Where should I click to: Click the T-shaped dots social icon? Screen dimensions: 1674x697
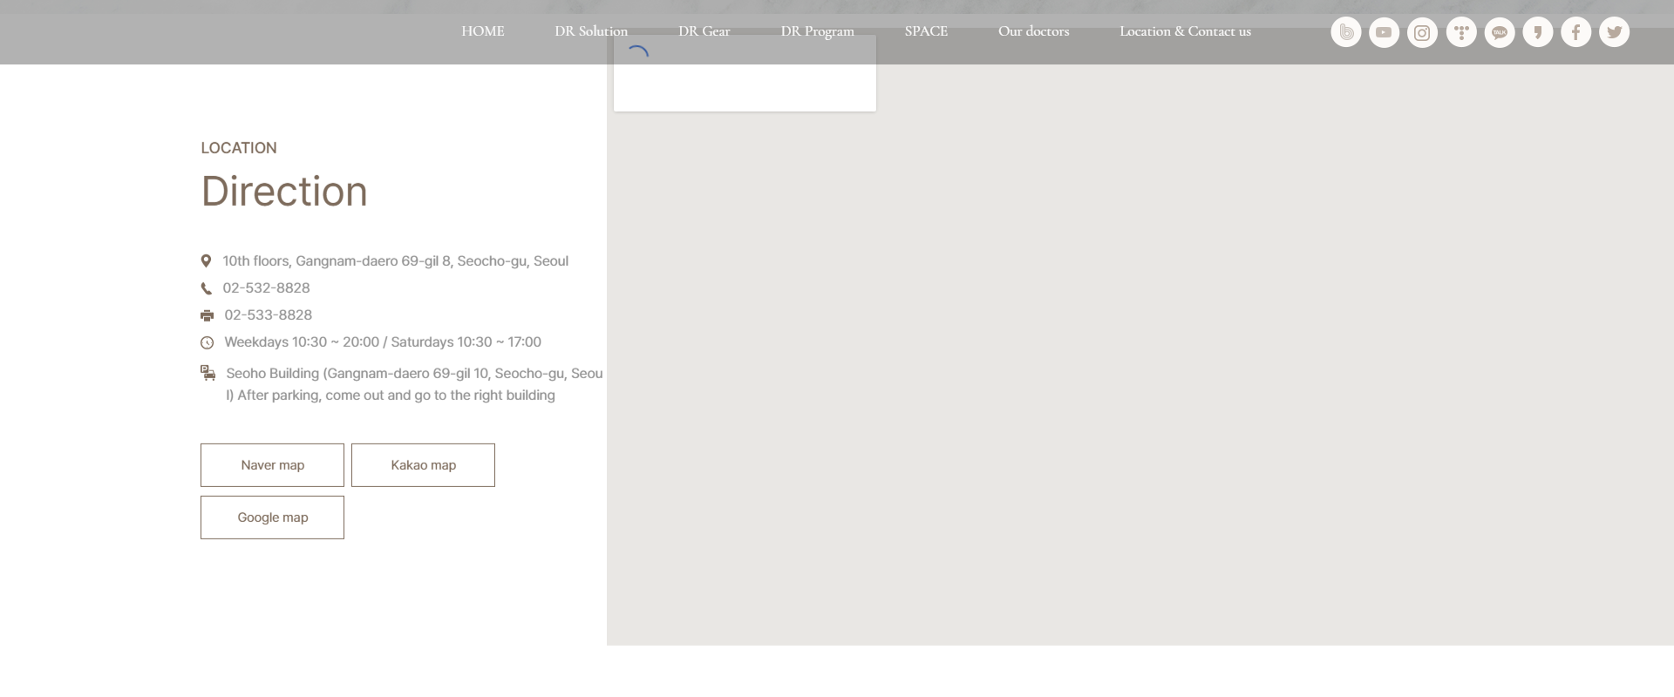point(1460,32)
